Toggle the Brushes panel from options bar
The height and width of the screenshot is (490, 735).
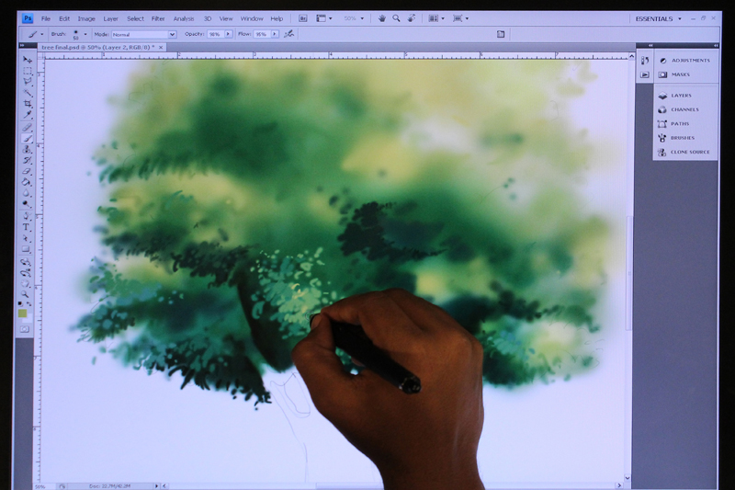(501, 34)
